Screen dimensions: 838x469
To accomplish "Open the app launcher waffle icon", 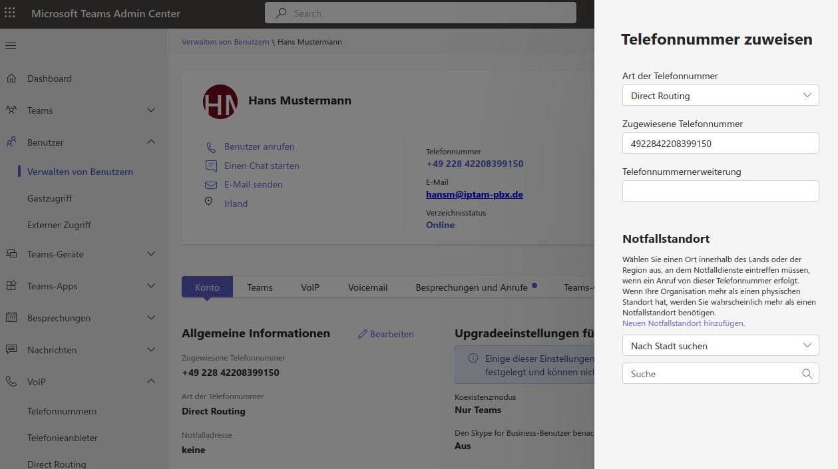I will click(10, 13).
